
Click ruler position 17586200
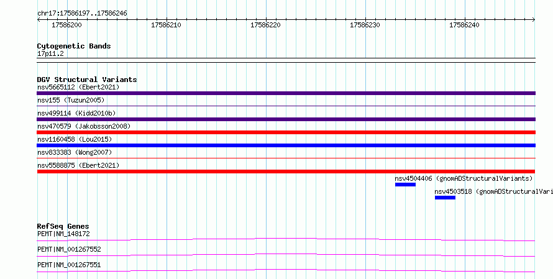[66, 25]
